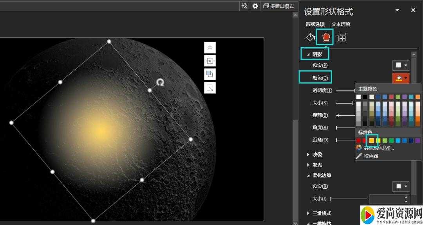
Task: Click the overlapping squares layer-order icon
Action: tap(210, 74)
